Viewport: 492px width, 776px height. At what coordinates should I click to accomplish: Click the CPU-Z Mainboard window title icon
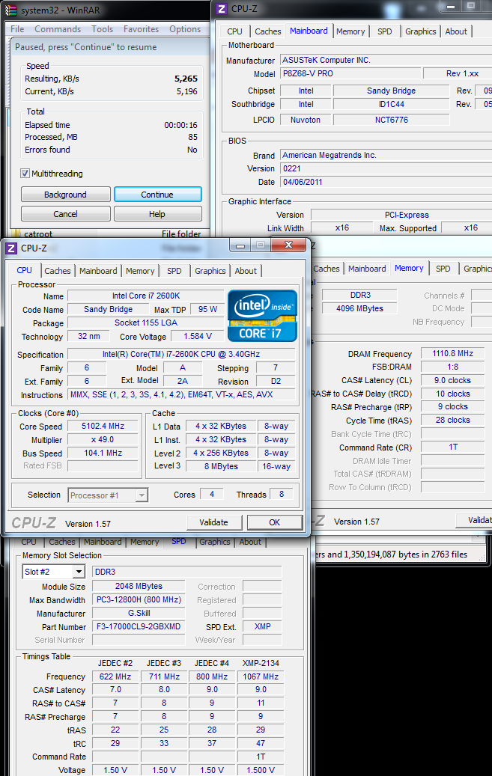(222, 9)
